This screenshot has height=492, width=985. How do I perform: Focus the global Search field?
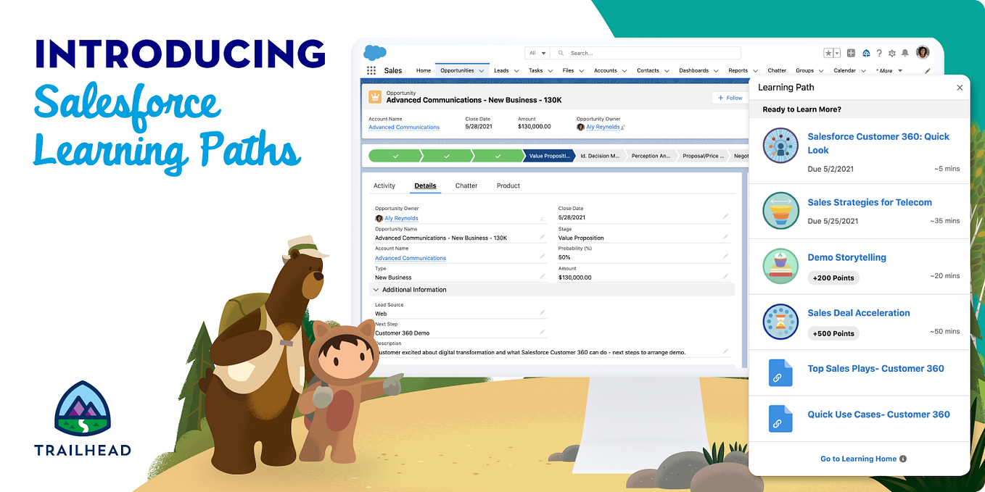click(646, 53)
